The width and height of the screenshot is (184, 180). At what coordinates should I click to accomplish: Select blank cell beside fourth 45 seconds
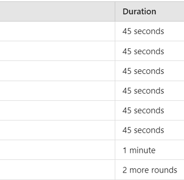pyautogui.click(x=57, y=90)
